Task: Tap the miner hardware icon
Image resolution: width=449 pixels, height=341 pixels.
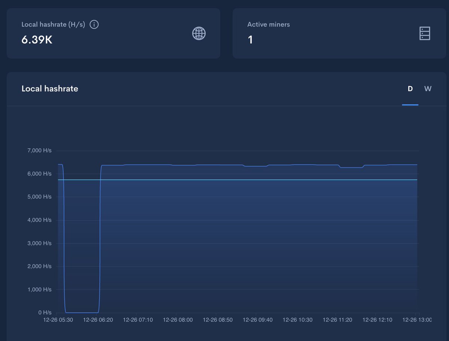Action: tap(425, 33)
